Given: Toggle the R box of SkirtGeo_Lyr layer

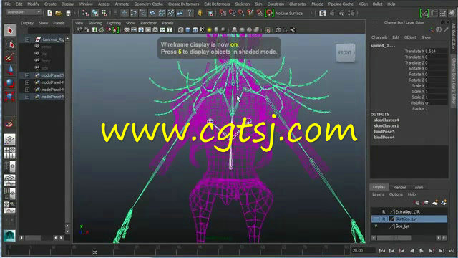Looking at the screenshot, I should point(384,219).
